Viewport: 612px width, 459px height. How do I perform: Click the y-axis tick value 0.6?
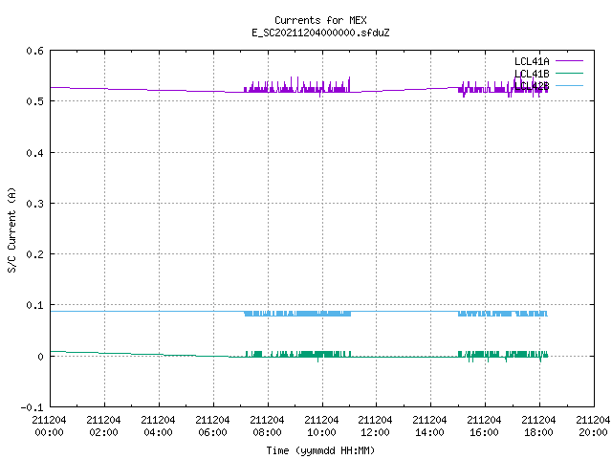pos(34,51)
